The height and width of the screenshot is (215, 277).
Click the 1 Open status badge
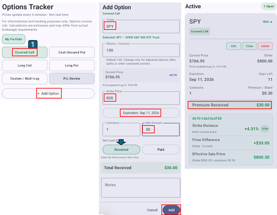269,7
